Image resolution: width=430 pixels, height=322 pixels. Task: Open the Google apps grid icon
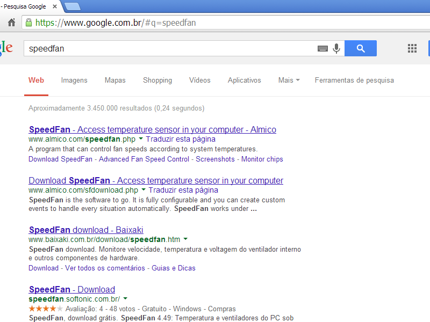point(412,48)
